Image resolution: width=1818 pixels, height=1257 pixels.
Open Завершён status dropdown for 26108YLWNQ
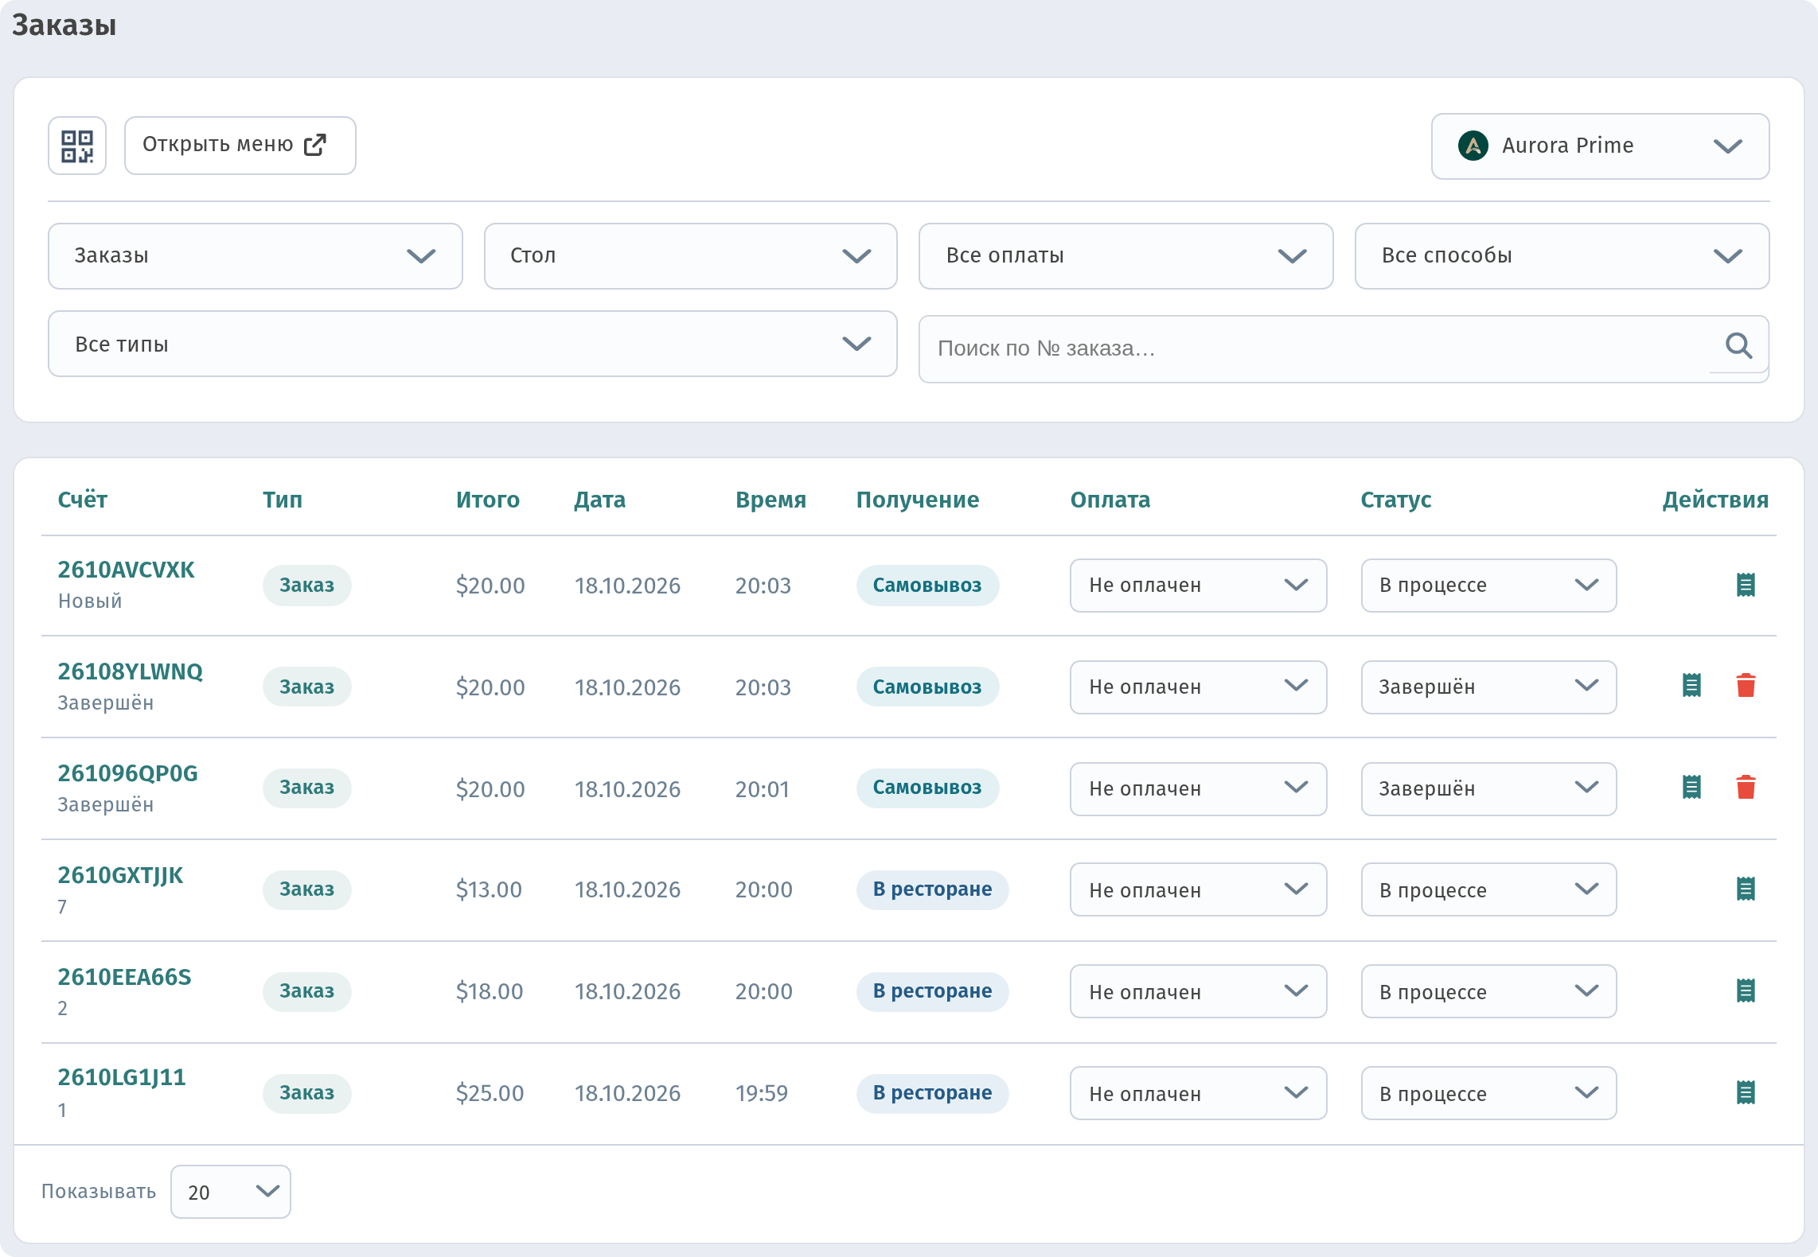tap(1488, 687)
